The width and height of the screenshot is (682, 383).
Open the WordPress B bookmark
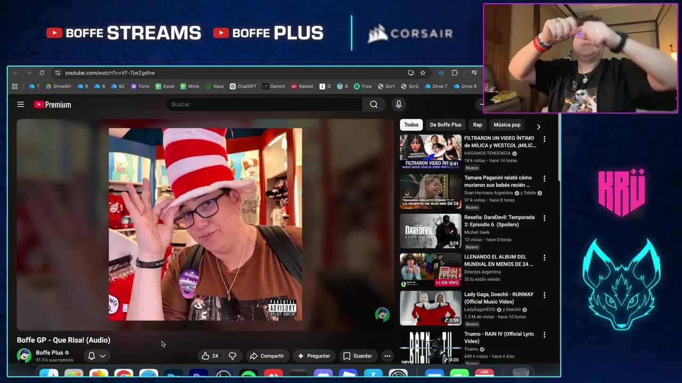342,86
